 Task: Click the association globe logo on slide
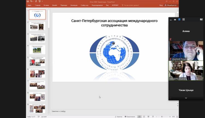pyautogui.click(x=115, y=52)
